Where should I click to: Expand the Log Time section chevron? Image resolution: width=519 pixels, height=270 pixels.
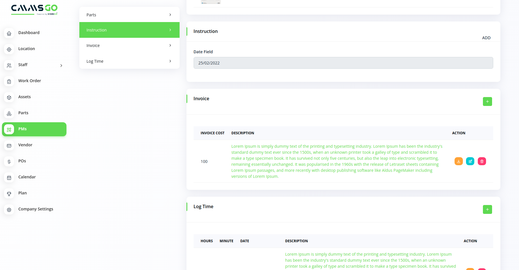click(x=170, y=61)
